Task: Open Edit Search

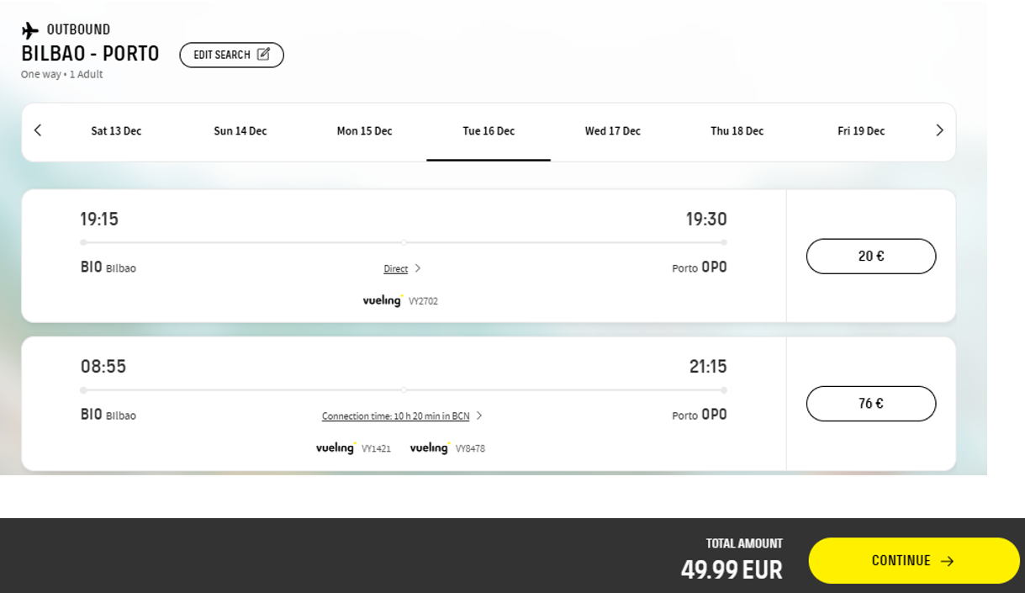Action: [231, 55]
